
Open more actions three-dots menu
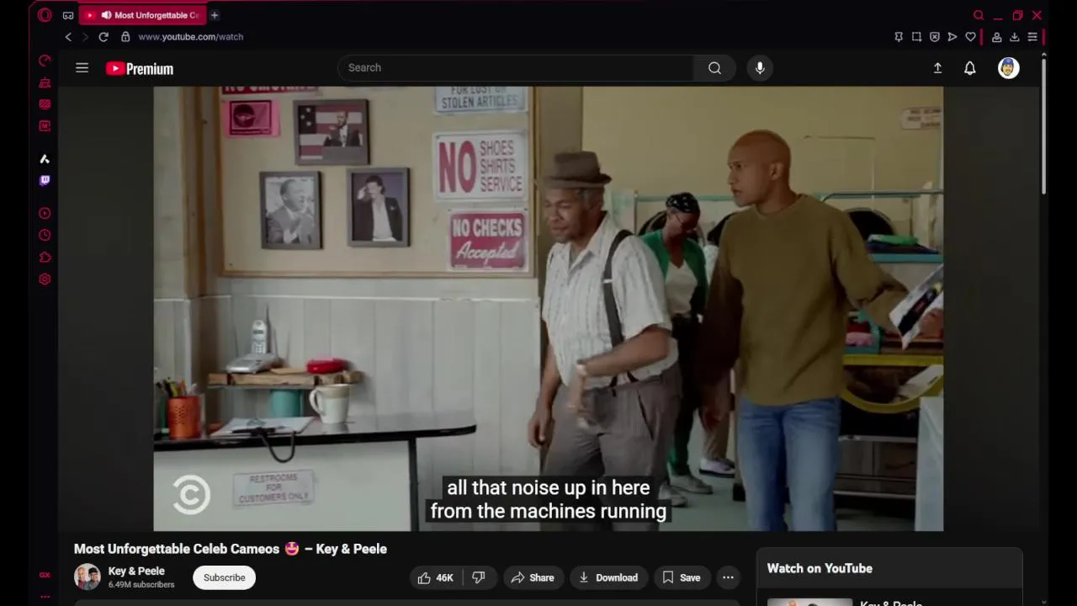pyautogui.click(x=728, y=577)
